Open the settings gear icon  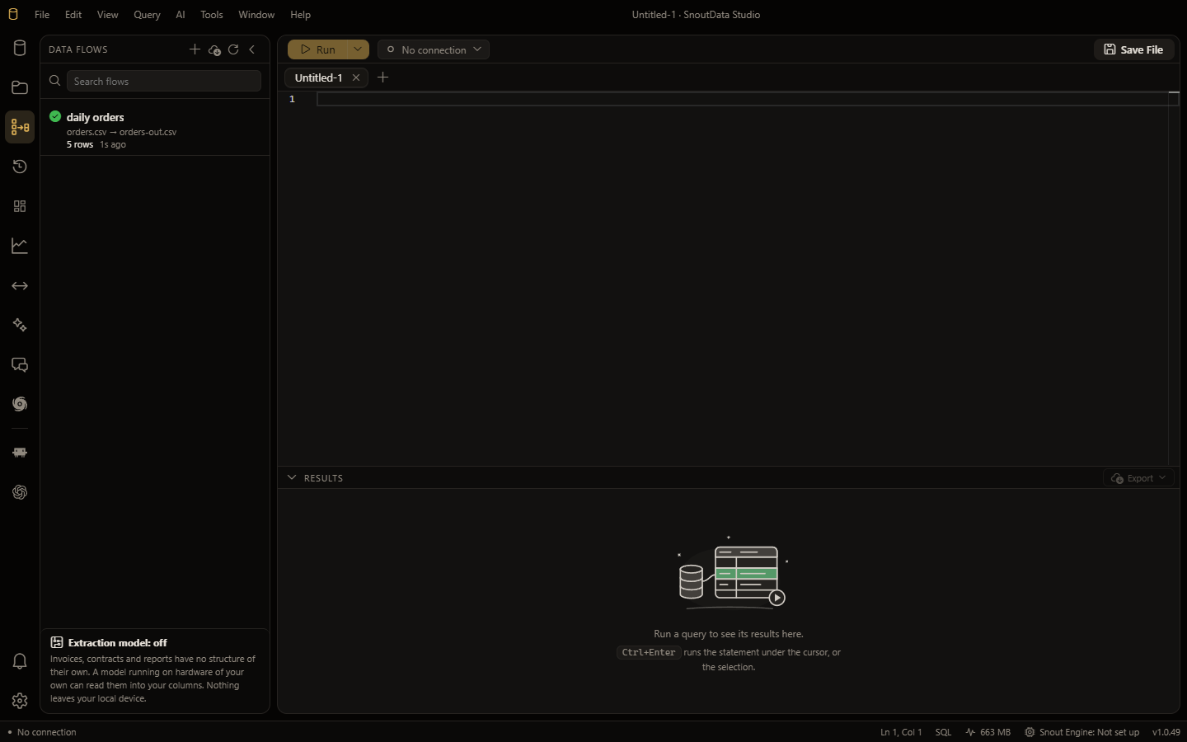pos(20,701)
